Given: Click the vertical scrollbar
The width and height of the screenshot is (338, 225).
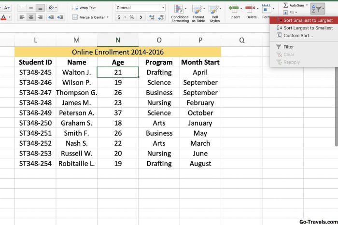Looking at the screenshot, I should point(337,107).
